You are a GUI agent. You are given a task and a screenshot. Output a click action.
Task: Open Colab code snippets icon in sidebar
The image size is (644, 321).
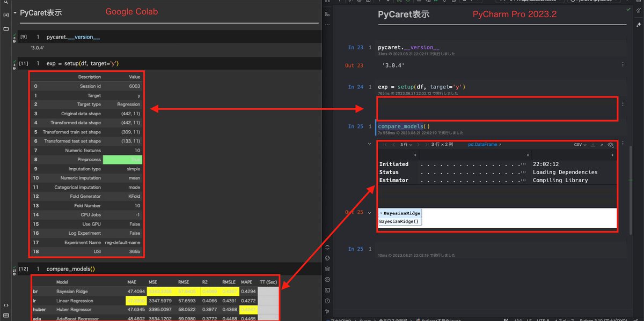tap(6, 305)
